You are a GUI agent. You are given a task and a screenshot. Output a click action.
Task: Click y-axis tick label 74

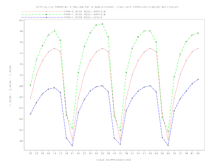[21, 53]
